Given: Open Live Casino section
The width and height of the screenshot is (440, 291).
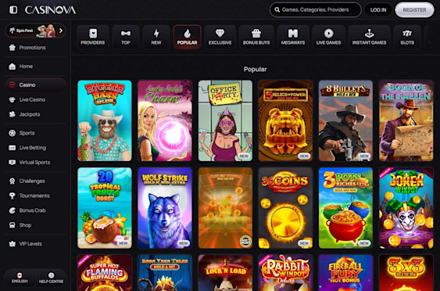Looking at the screenshot, I should point(35,99).
